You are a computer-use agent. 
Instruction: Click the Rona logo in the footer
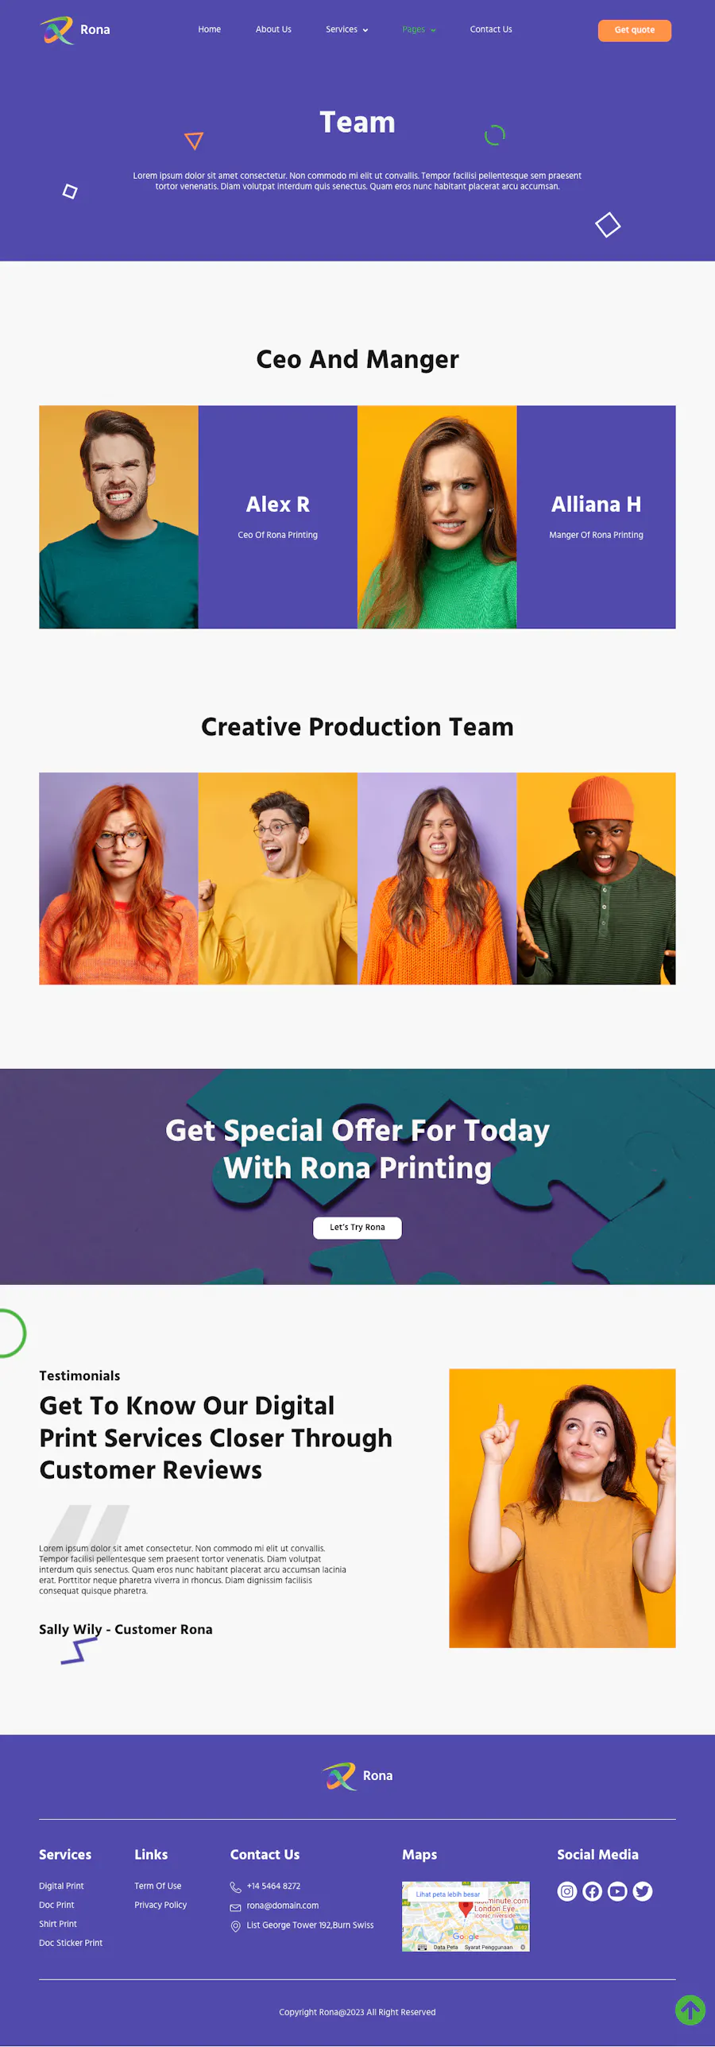tap(357, 1776)
